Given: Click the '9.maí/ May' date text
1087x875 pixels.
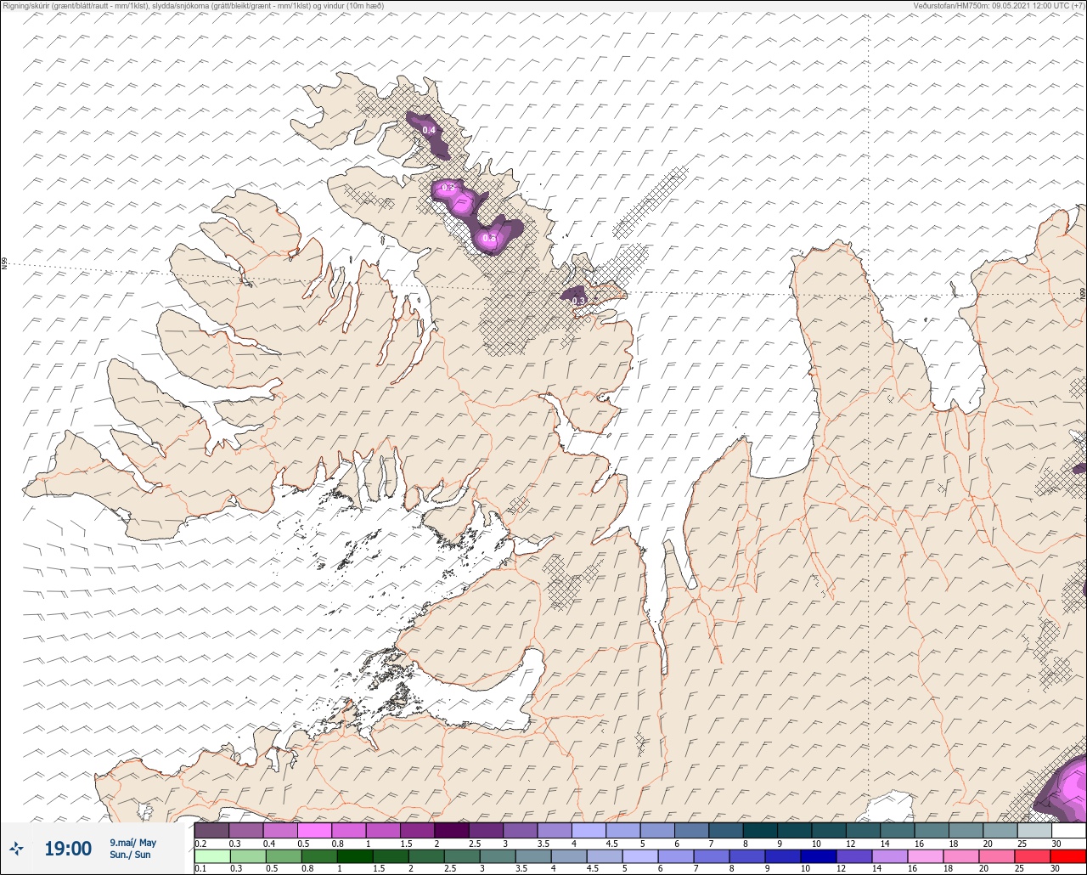Looking at the screenshot, I should click(x=133, y=843).
